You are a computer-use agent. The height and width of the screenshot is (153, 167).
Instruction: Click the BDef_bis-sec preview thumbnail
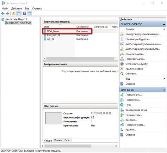(x=54, y=118)
